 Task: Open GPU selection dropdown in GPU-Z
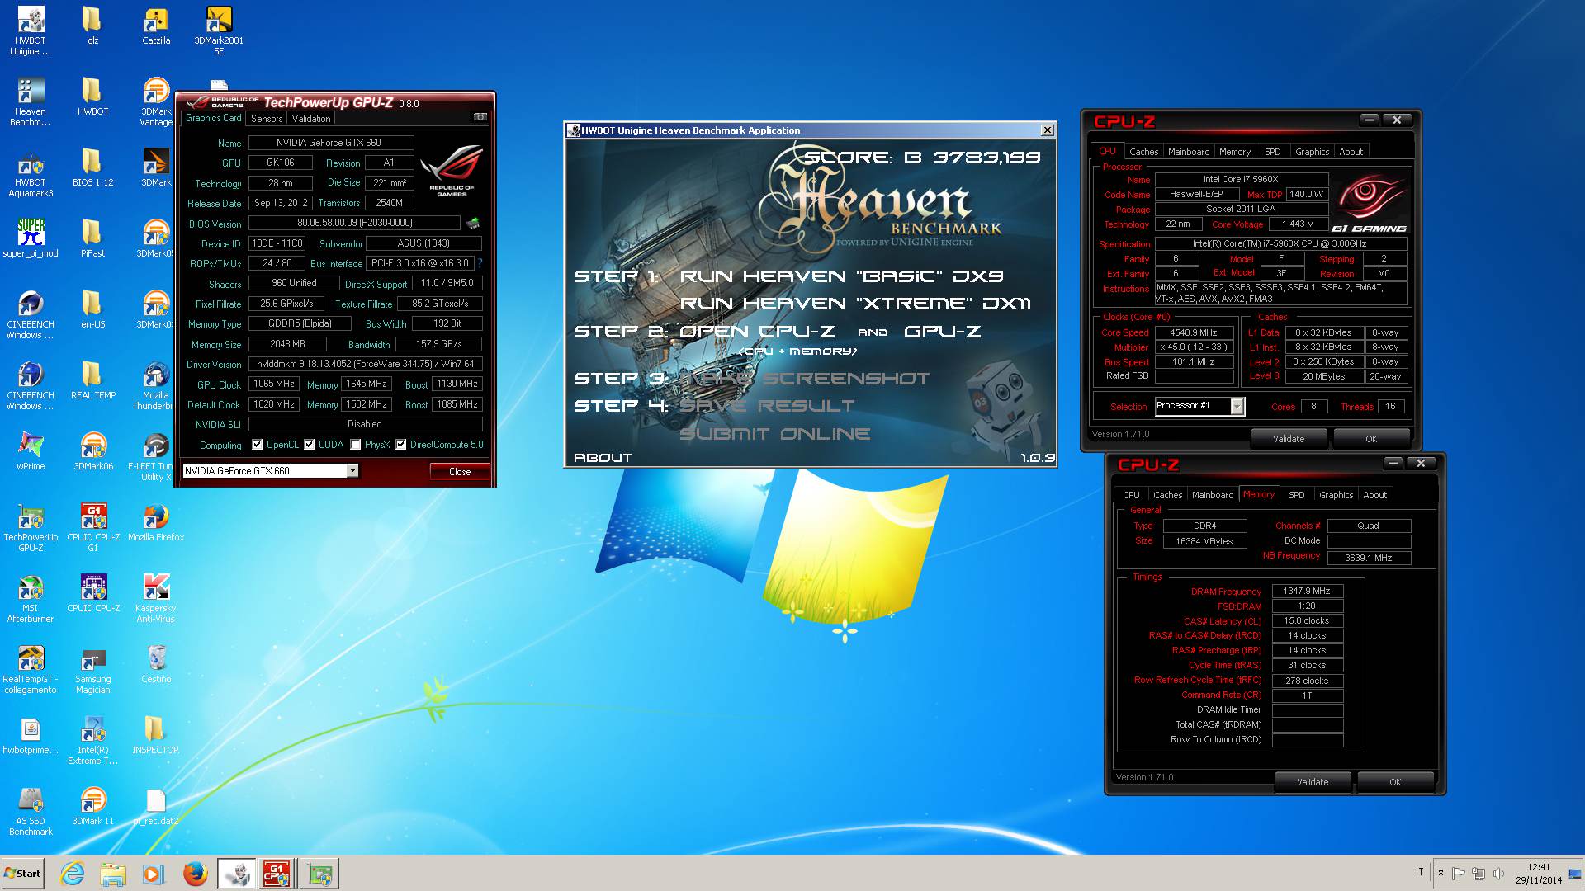(x=352, y=471)
